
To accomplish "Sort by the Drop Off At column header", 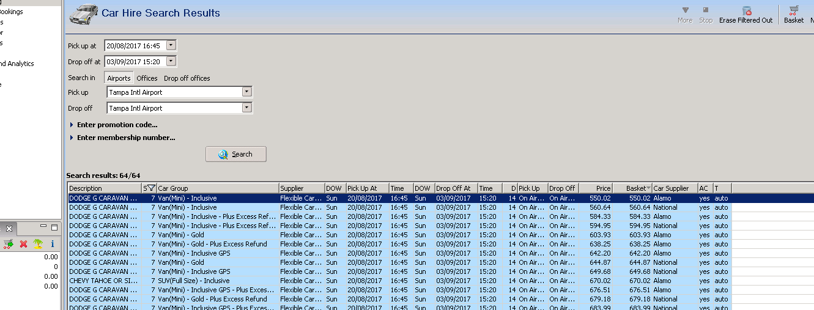I will 456,188.
